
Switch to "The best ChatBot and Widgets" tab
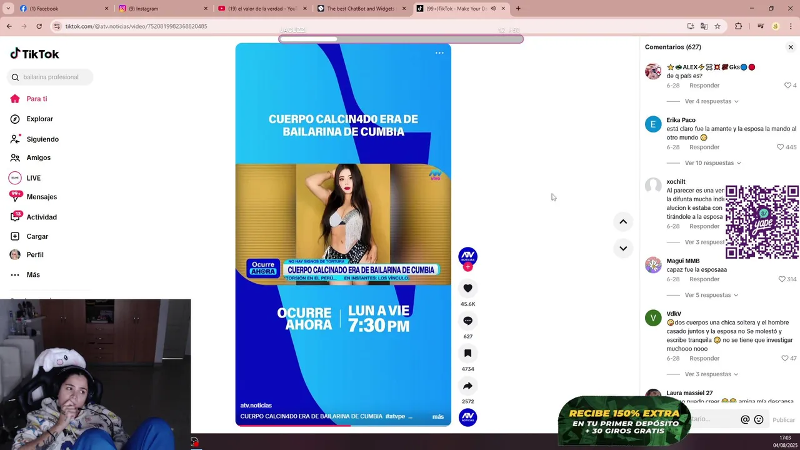tap(362, 8)
